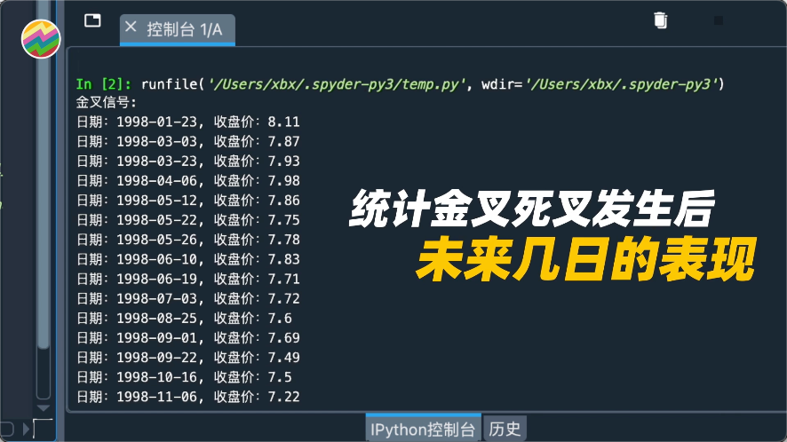Click the left pane vertical scrollbar
787x442 pixels.
[x=44, y=222]
